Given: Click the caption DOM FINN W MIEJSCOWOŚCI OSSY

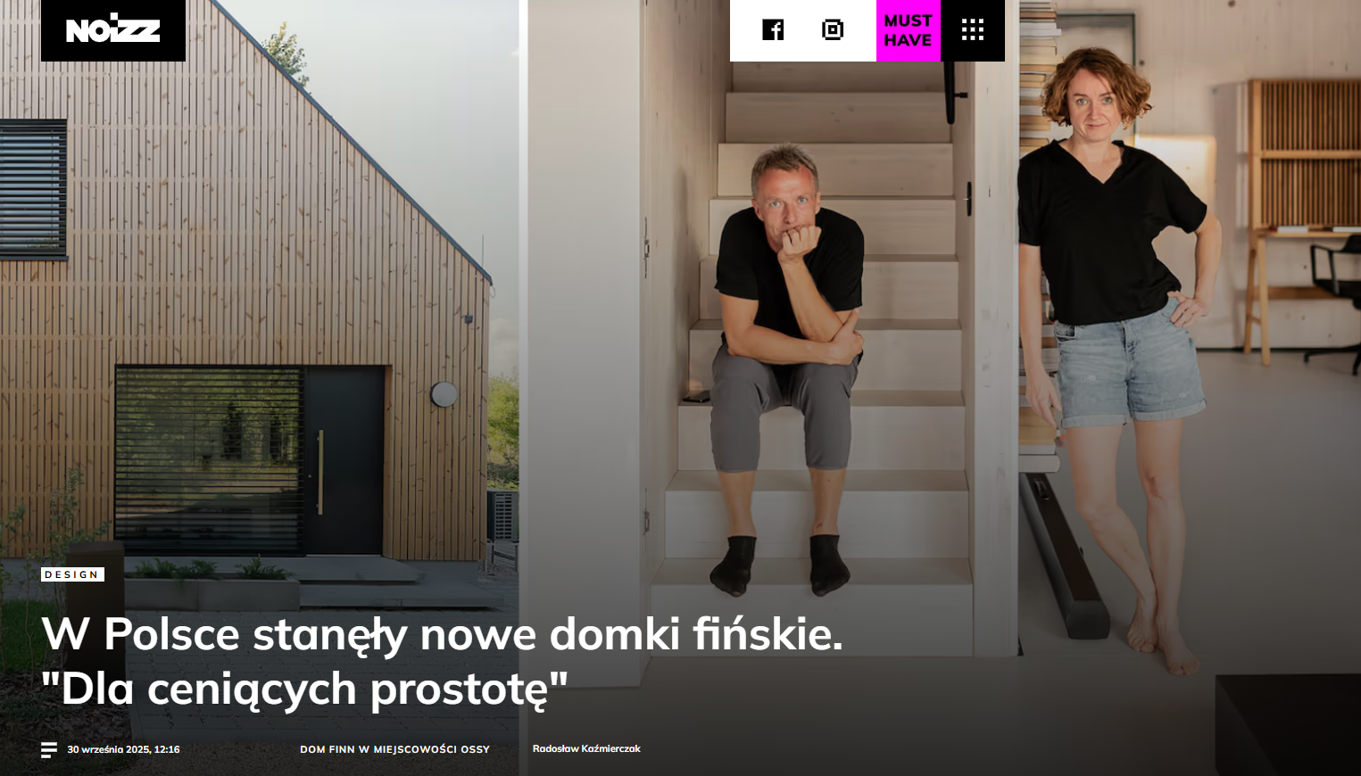Looking at the screenshot, I should [x=394, y=750].
